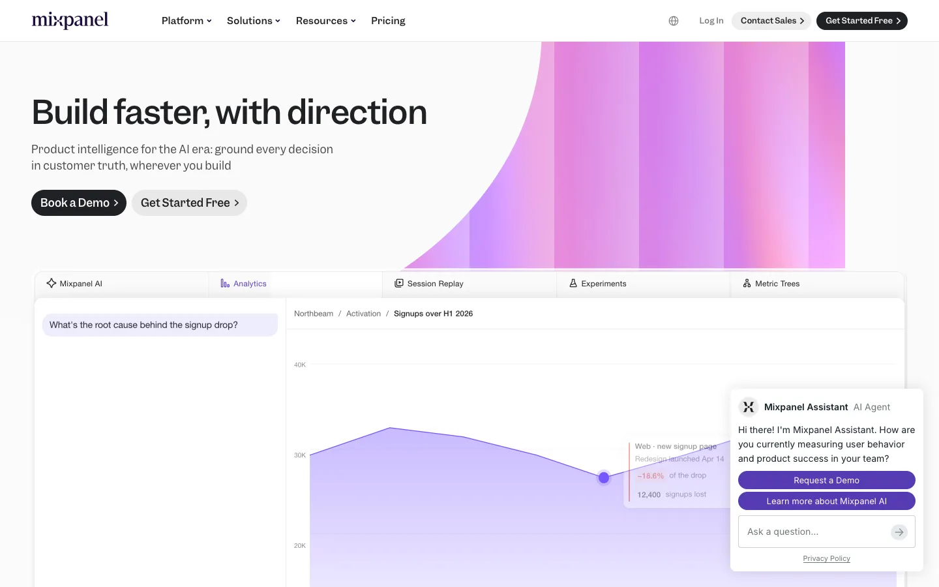939x587 pixels.
Task: Click the hero Get Started Free button
Action: (x=189, y=203)
